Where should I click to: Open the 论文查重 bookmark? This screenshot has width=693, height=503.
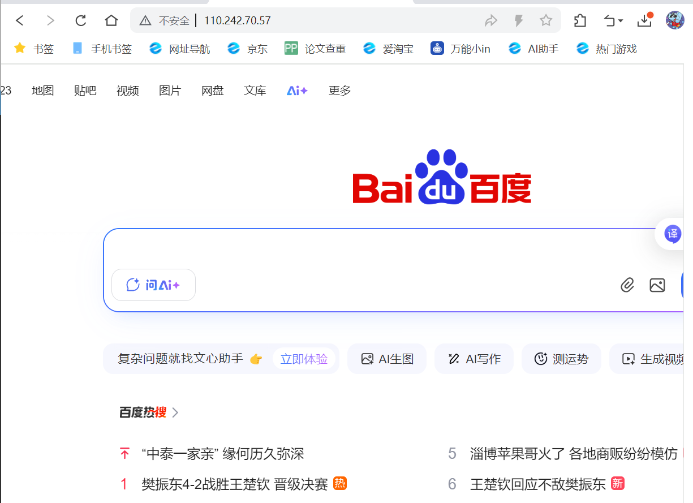(x=315, y=49)
